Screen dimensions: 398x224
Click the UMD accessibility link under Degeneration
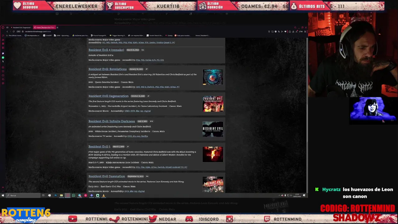pos(127,111)
